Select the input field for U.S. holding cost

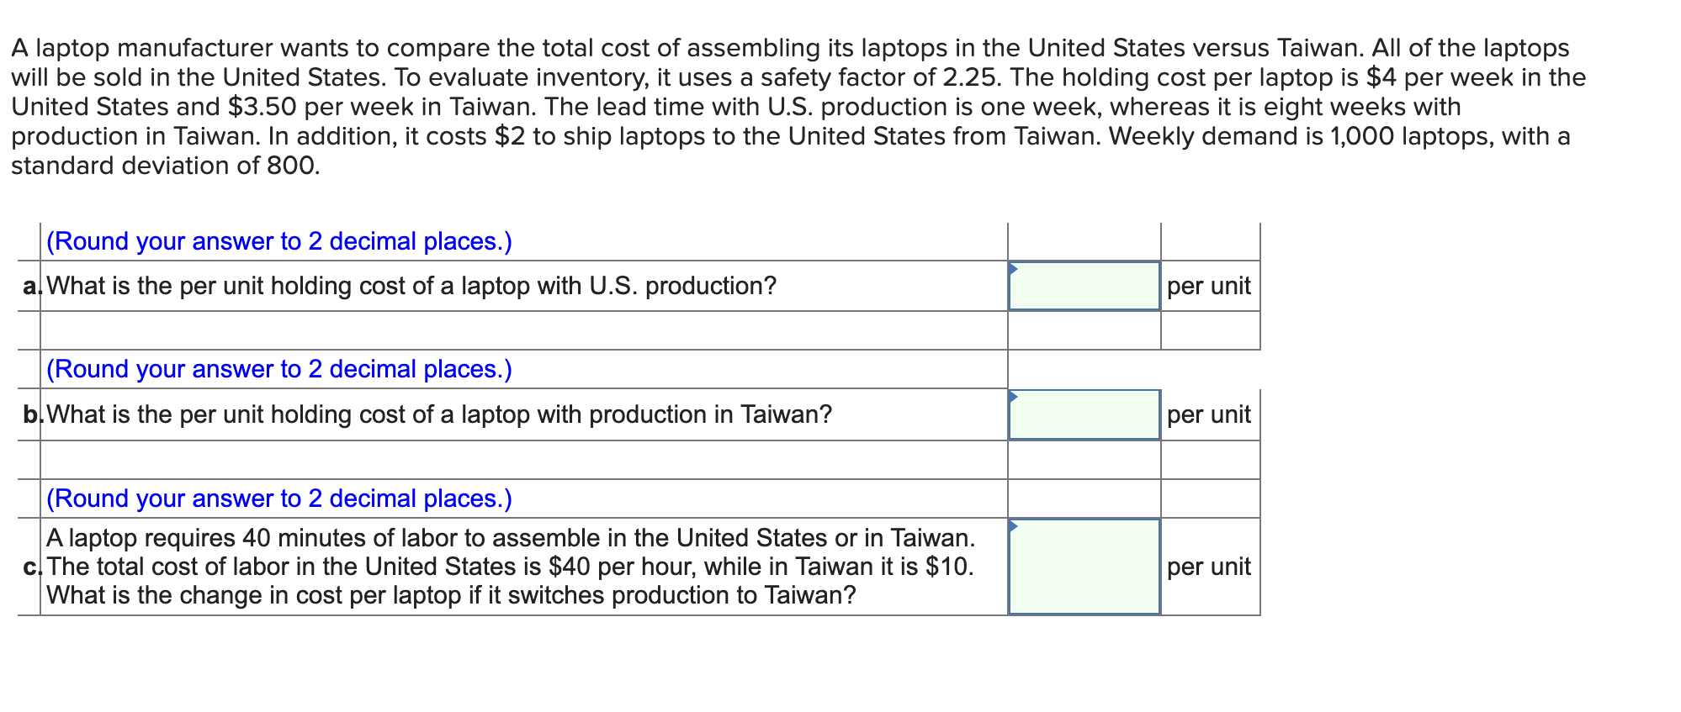coord(1085,286)
